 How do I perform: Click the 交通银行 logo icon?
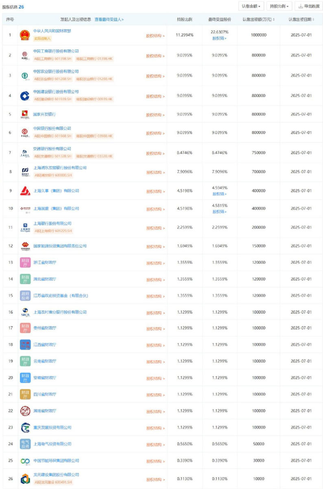pyautogui.click(x=25, y=153)
